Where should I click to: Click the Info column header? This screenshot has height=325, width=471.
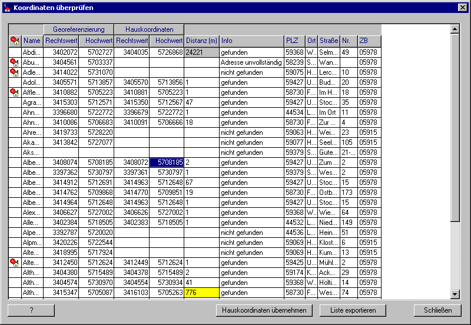tap(251, 41)
